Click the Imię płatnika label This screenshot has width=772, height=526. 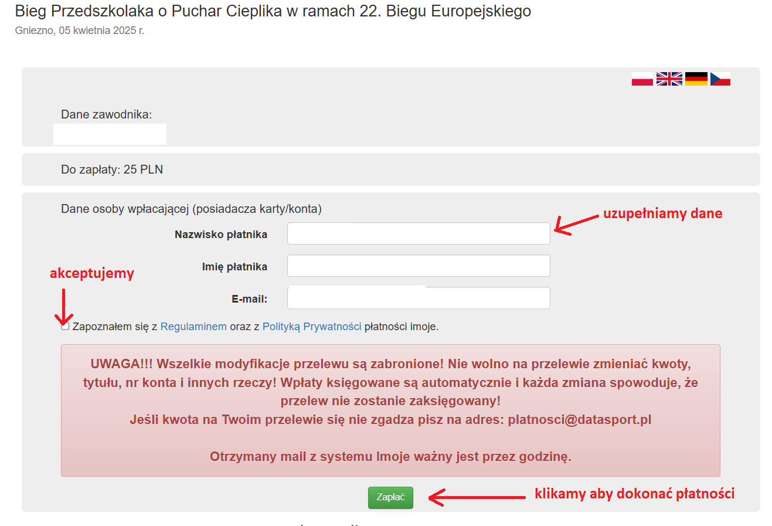click(x=234, y=267)
